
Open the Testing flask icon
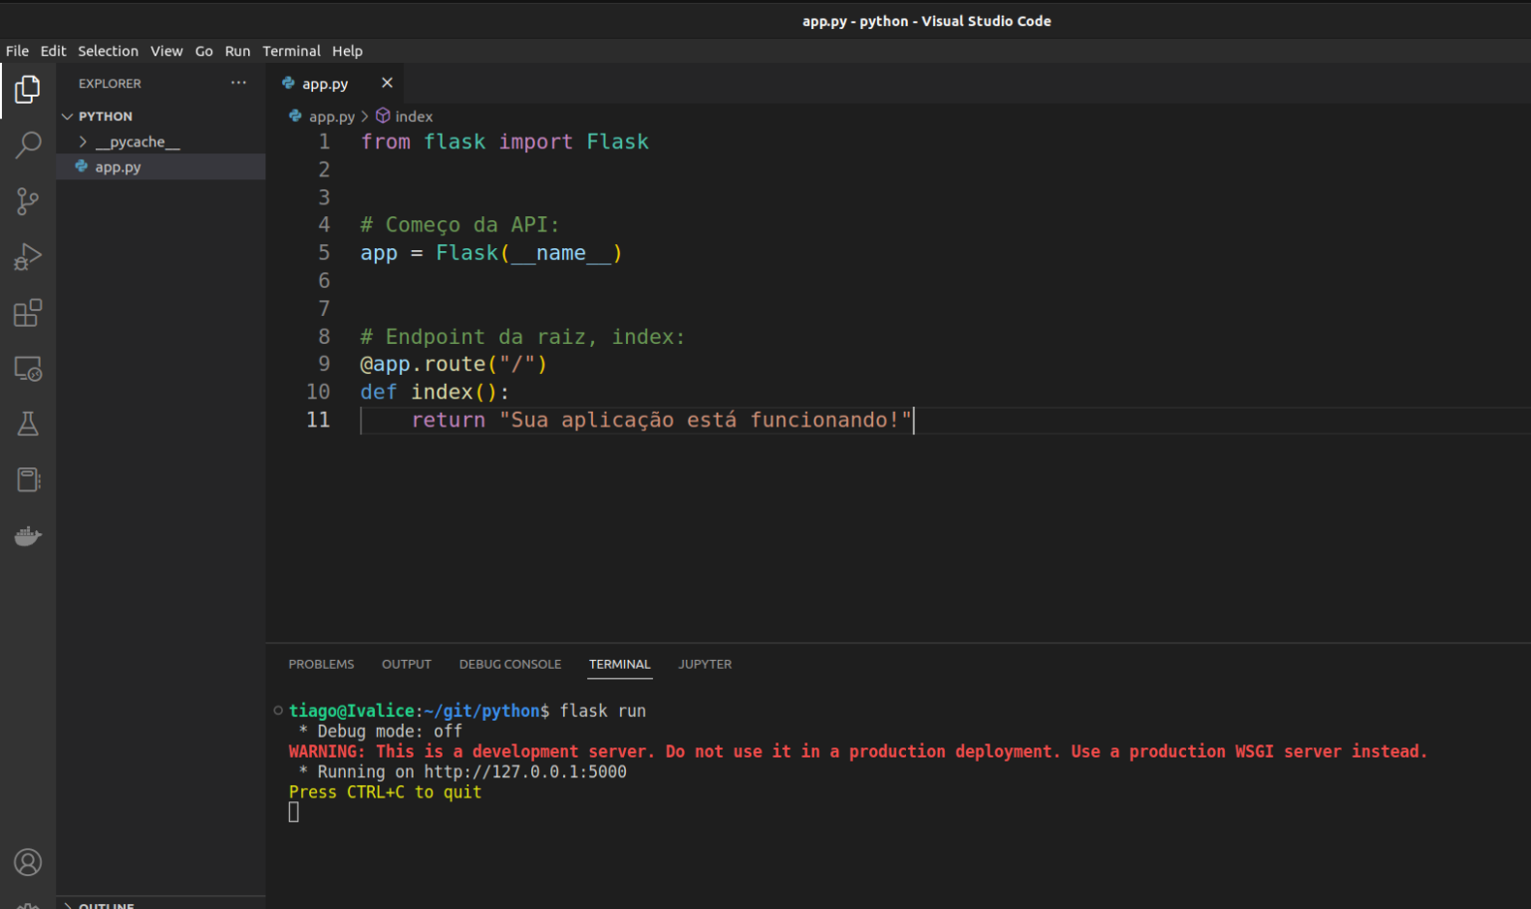(28, 425)
